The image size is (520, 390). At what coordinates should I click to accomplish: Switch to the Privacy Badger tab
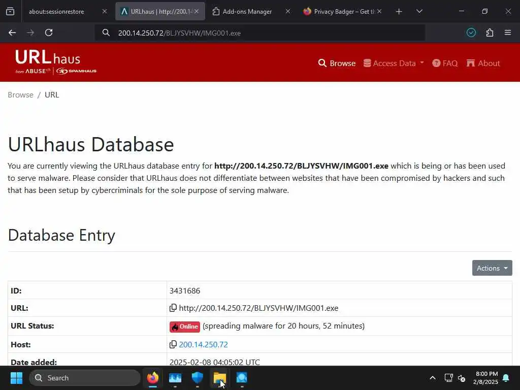pos(342,12)
